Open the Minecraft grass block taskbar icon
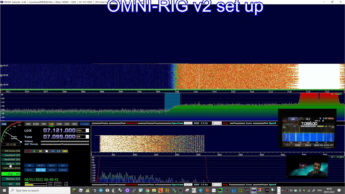 (74, 190)
